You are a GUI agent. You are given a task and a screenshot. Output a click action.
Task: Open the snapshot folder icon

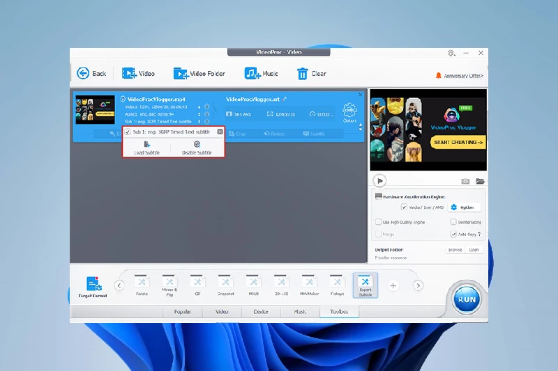pos(480,181)
